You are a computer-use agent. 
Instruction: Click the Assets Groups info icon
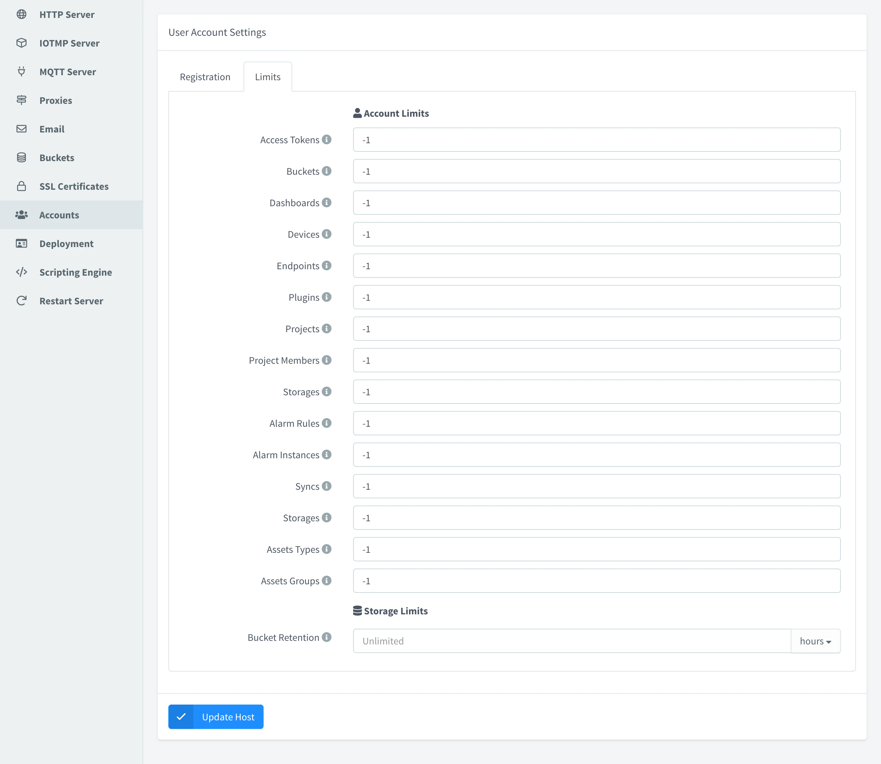click(327, 581)
